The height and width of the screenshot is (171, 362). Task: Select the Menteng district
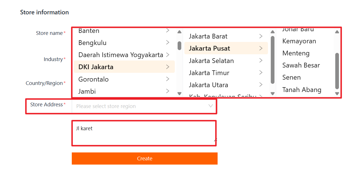point(296,53)
